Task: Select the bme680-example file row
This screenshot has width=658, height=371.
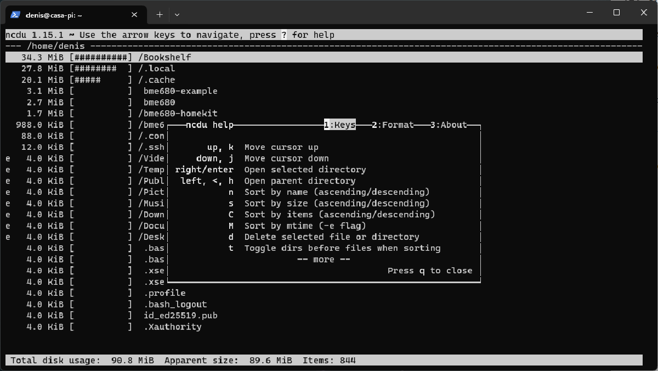Action: click(x=324, y=91)
